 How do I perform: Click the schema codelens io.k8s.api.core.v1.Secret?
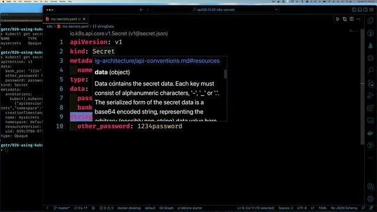119,34
